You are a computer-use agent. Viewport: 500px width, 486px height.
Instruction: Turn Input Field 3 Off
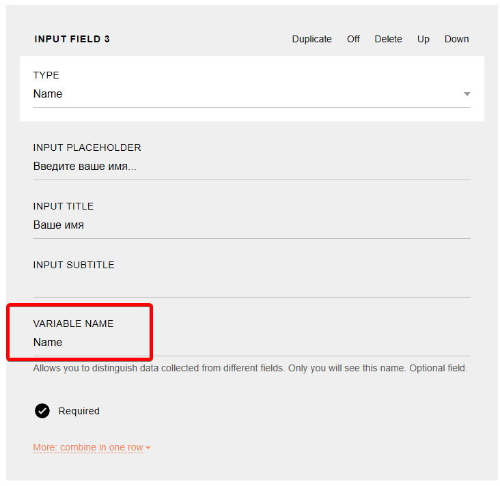click(x=353, y=39)
